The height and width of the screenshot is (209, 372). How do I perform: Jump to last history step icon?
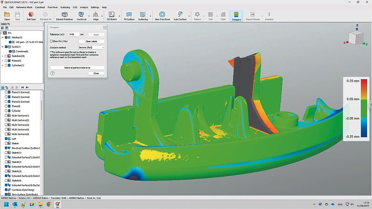coord(27,87)
